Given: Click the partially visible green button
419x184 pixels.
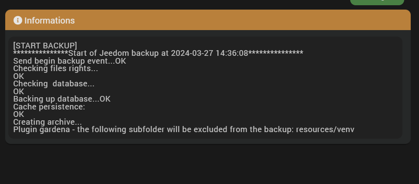Looking at the screenshot, I should tap(377, 2).
